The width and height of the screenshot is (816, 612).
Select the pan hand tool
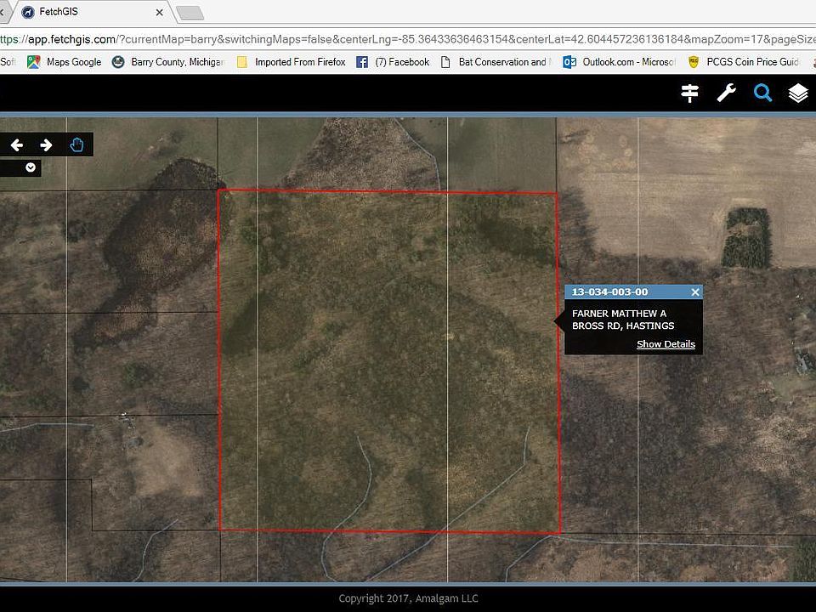point(76,145)
